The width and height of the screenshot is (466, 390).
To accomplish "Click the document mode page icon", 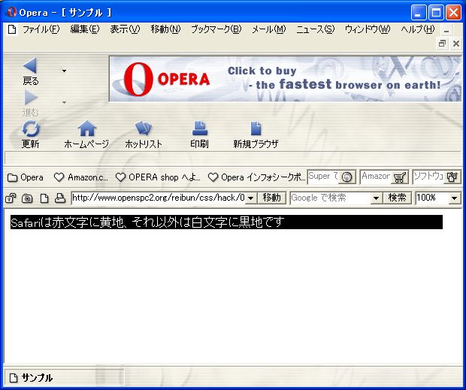I will [x=44, y=198].
